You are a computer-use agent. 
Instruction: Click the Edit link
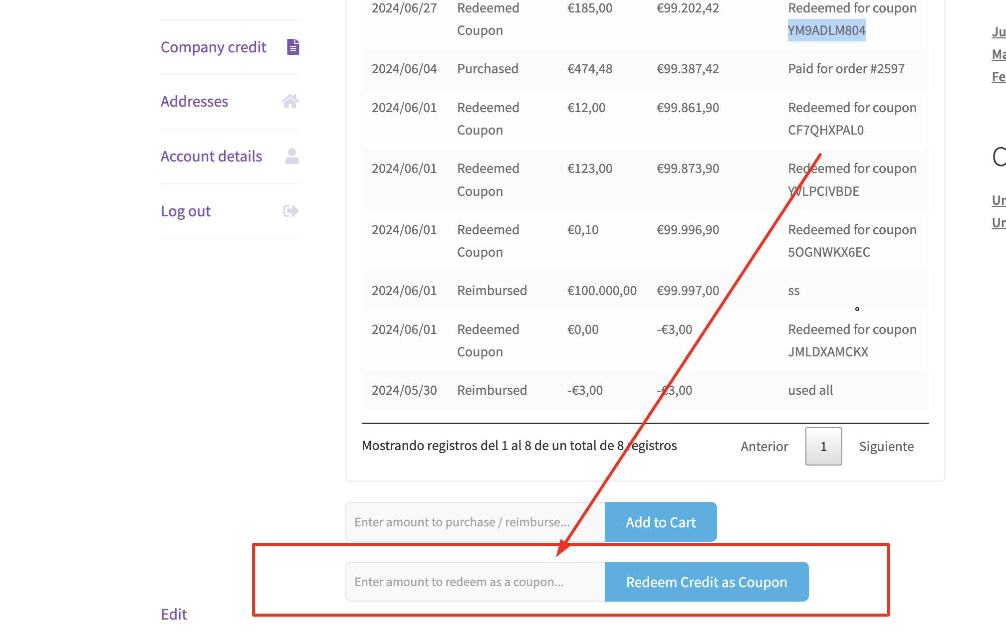174,614
